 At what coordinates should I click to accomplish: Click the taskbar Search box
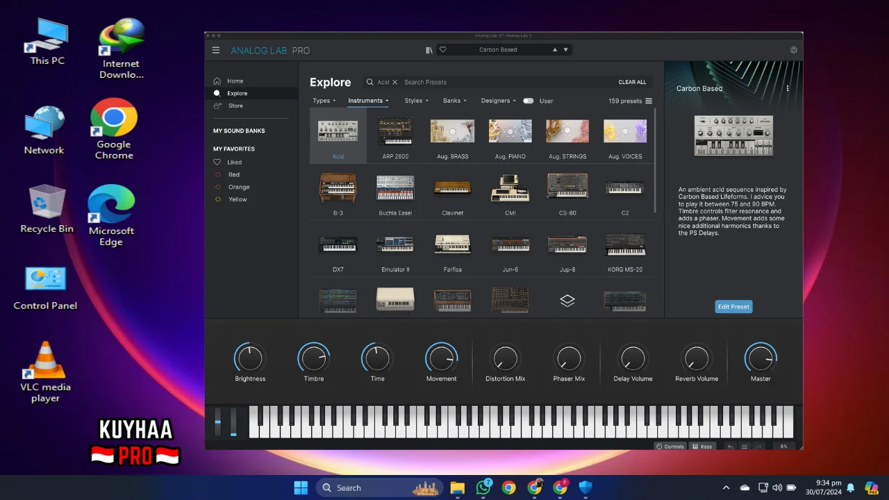(x=381, y=487)
